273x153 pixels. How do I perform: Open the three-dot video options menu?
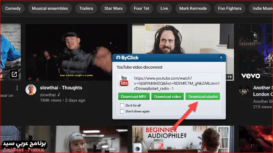pos(17,88)
